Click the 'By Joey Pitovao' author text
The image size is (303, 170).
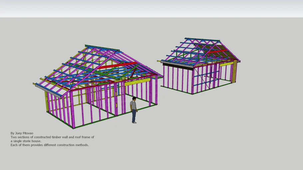(22, 133)
